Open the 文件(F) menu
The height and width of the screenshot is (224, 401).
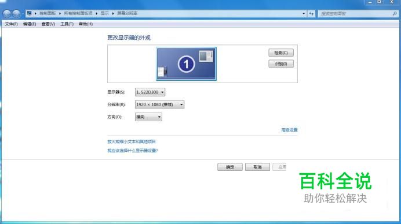click(x=11, y=24)
